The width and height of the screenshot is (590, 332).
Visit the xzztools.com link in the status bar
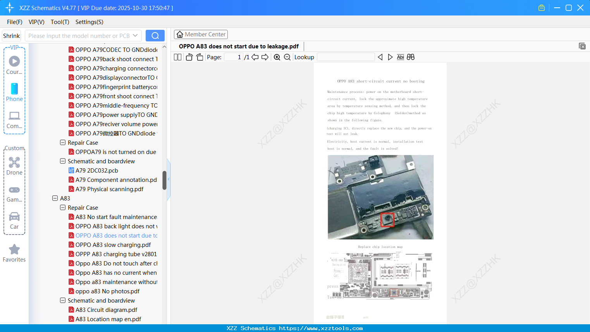pos(321,328)
